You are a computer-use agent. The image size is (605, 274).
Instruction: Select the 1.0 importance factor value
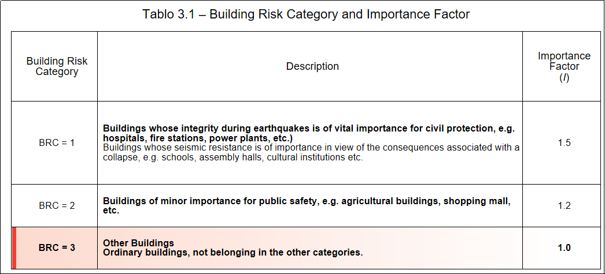(x=564, y=248)
